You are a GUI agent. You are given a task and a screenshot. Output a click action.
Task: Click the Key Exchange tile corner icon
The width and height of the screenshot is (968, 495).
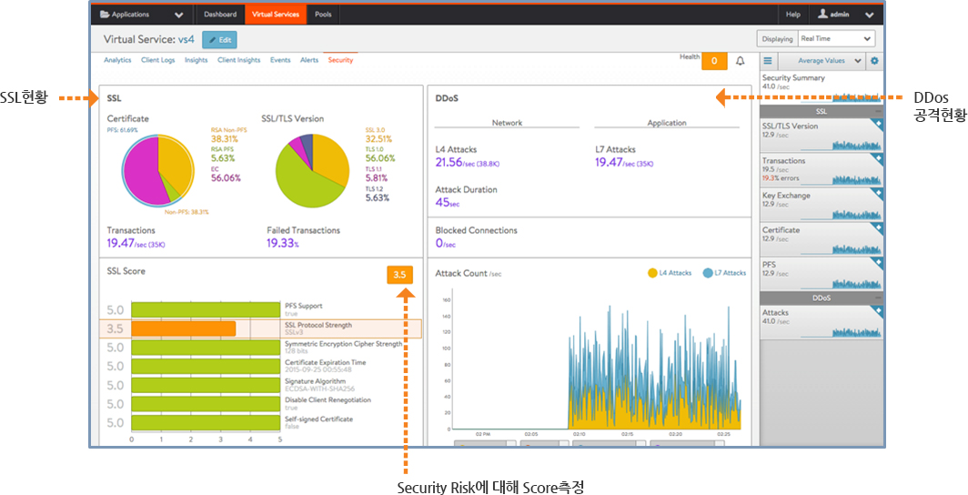[x=879, y=193]
